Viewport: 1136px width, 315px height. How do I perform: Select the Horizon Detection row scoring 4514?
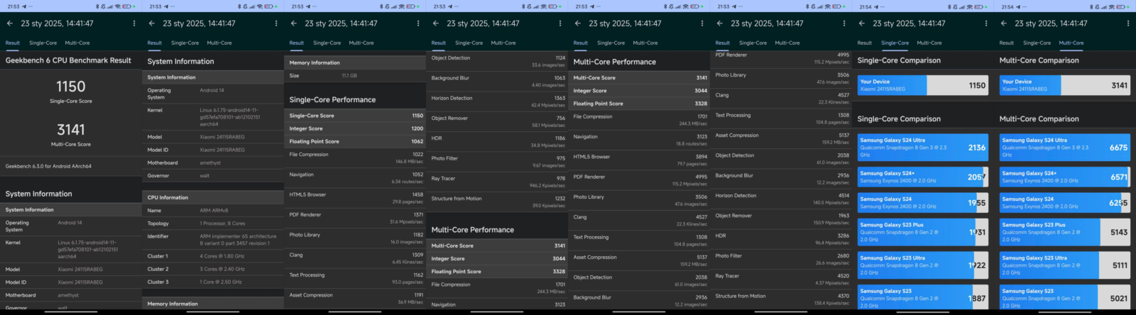click(781, 199)
